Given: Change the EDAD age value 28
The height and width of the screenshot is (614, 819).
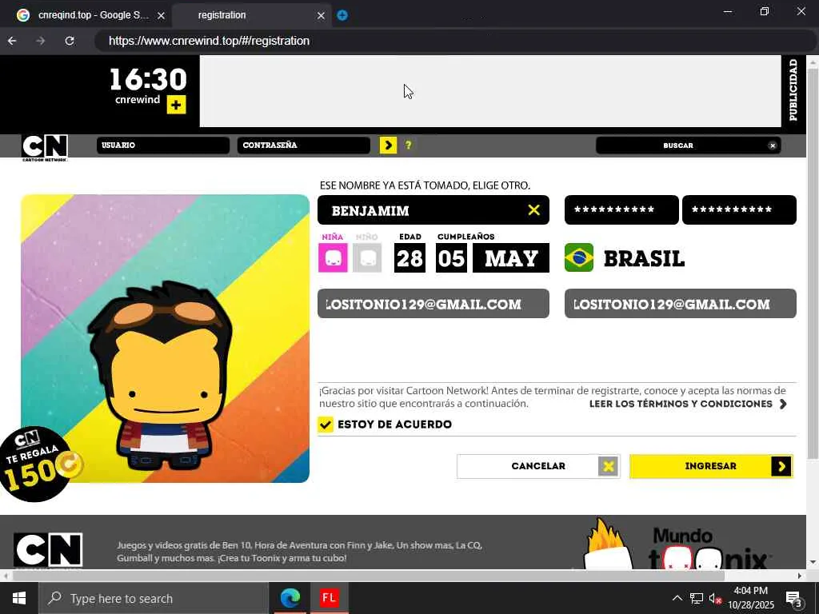Looking at the screenshot, I should [x=409, y=258].
